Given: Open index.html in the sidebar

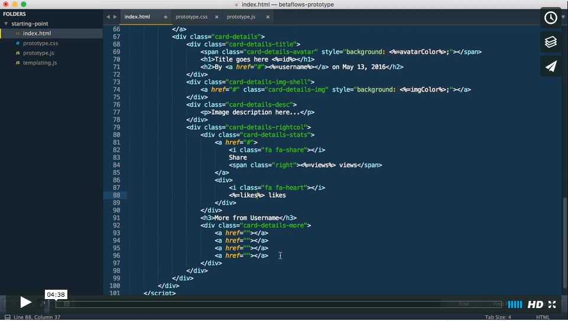Looking at the screenshot, I should 37,33.
